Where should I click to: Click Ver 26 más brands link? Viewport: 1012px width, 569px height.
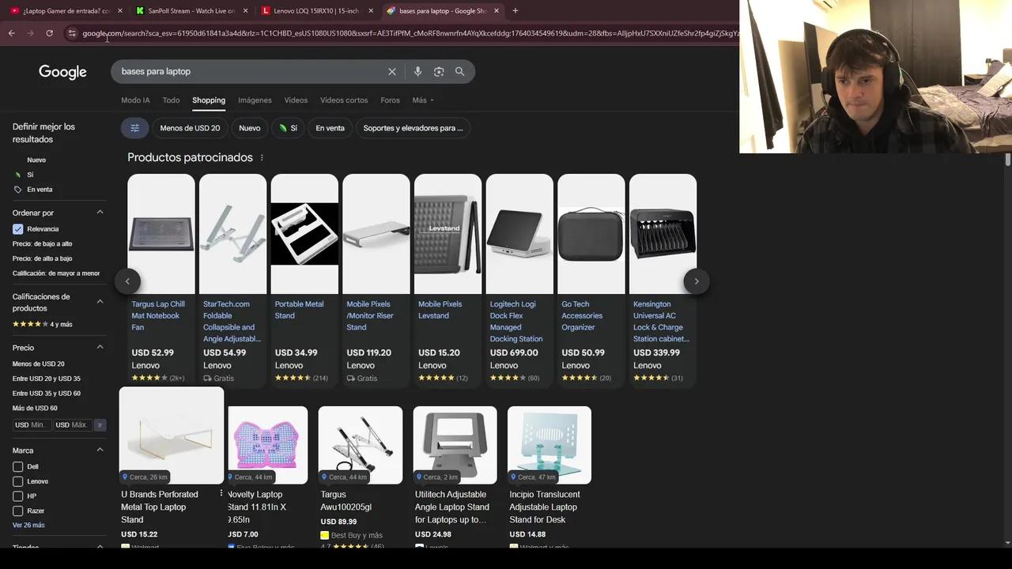point(28,526)
